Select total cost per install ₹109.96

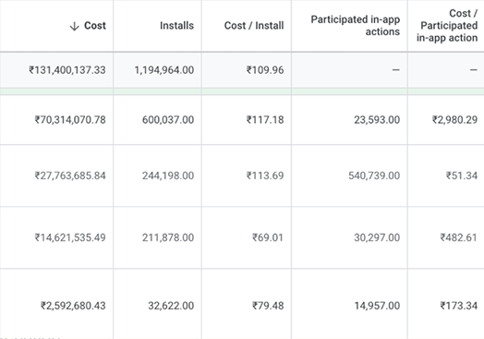[x=265, y=70]
